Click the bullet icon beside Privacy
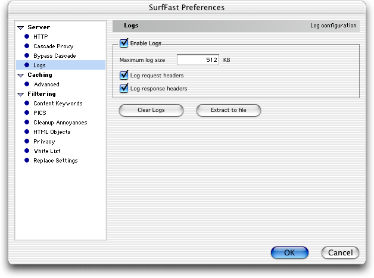This screenshot has height=278, width=374. [27, 141]
